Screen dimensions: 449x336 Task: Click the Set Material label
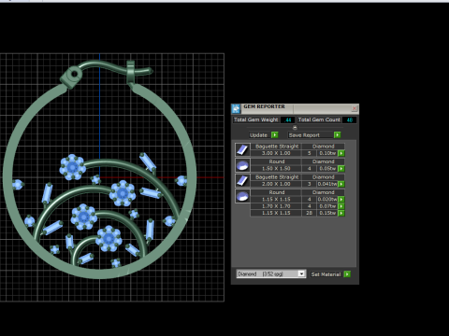click(x=326, y=274)
